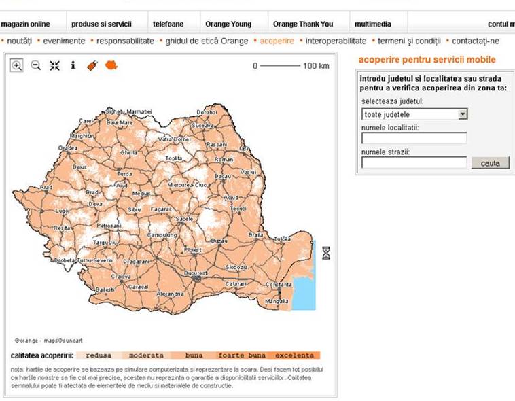The width and height of the screenshot is (515, 401).
Task: Click Calarasi on the coverage map
Action: (236, 284)
